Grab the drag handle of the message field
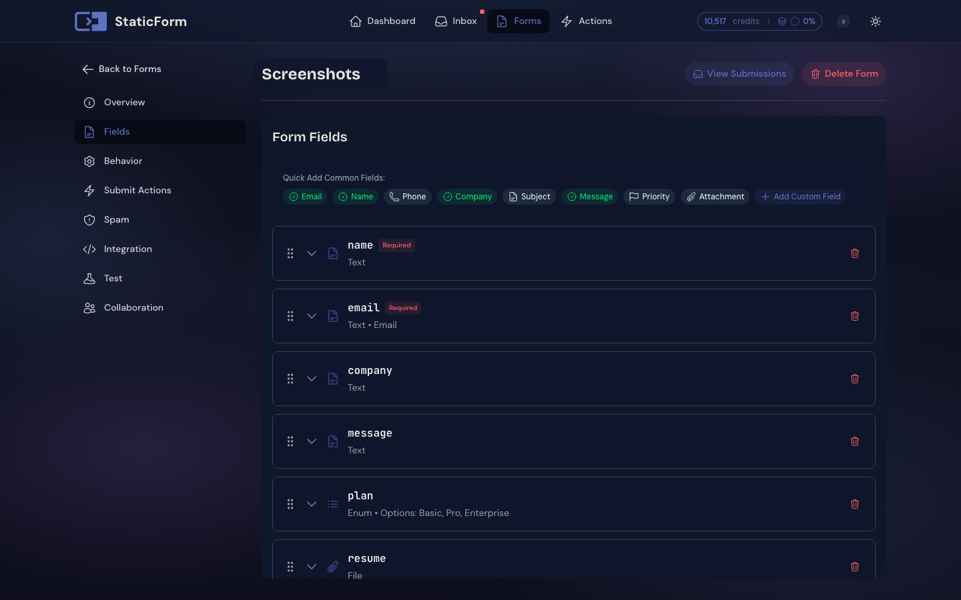The image size is (961, 600). pos(290,441)
